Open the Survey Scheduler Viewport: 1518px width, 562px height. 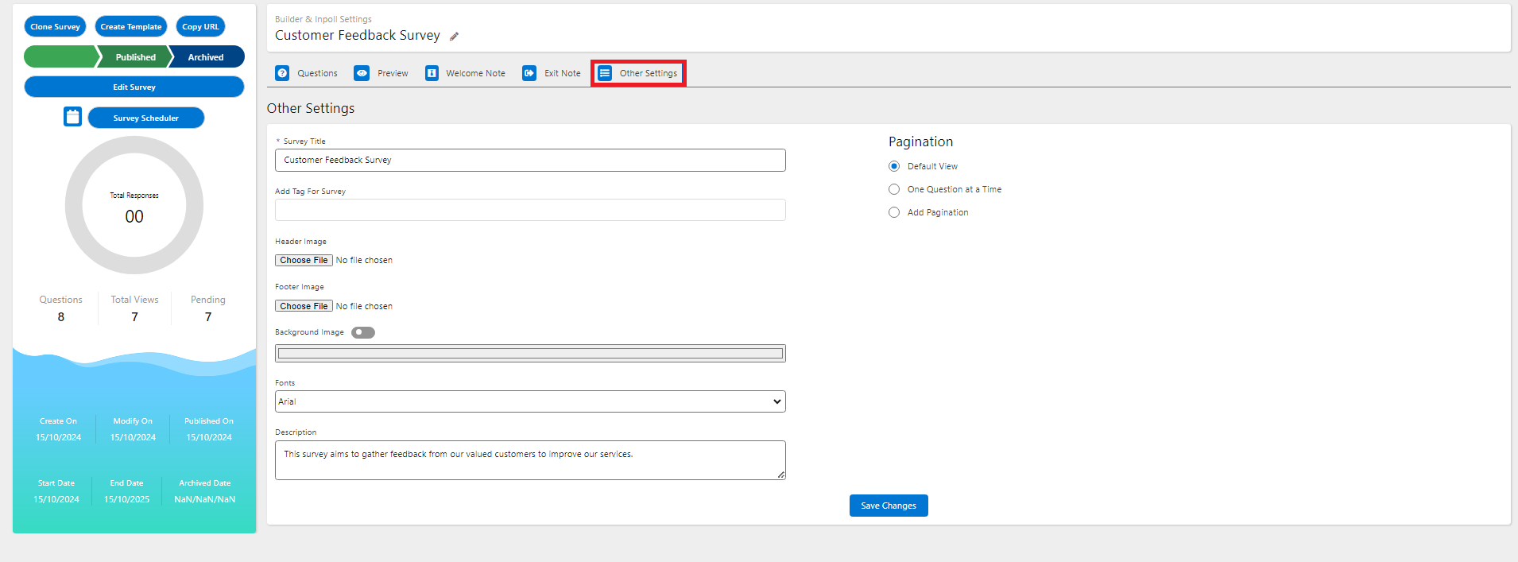pyautogui.click(x=146, y=118)
